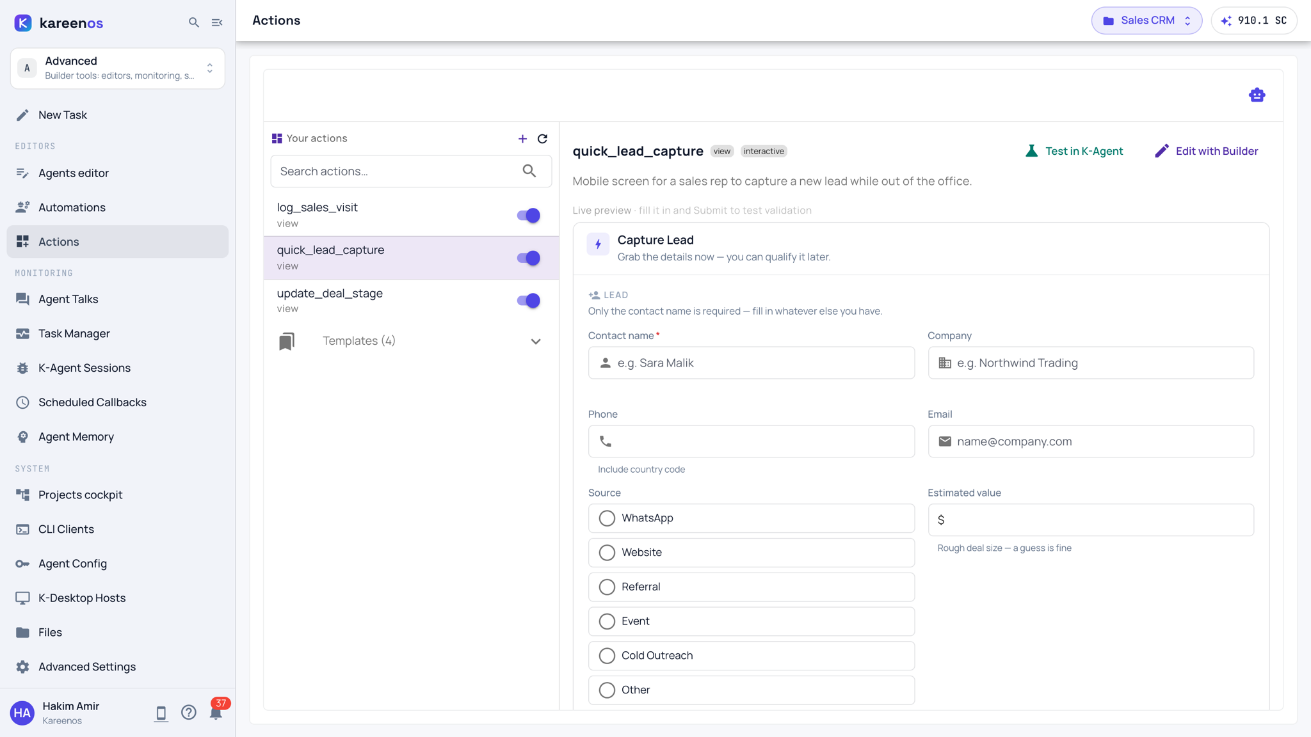Select the WhatsApp source option
The image size is (1311, 737).
[751, 518]
